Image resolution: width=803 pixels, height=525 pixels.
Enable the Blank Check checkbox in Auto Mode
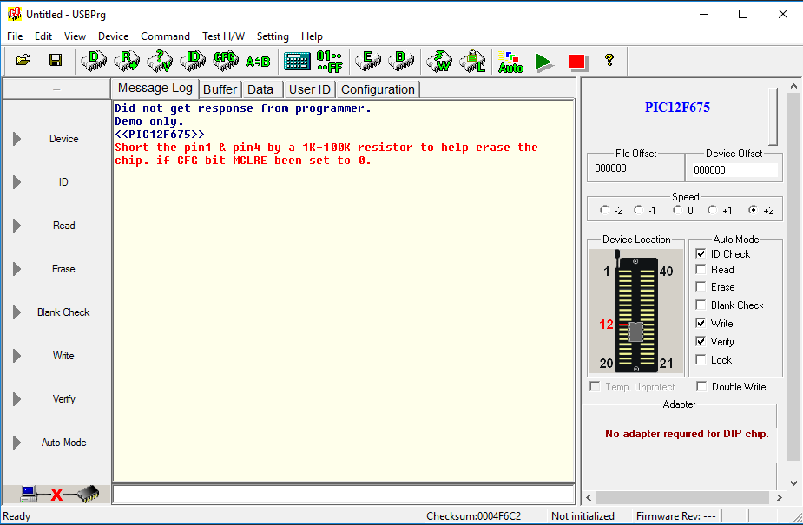coord(701,305)
